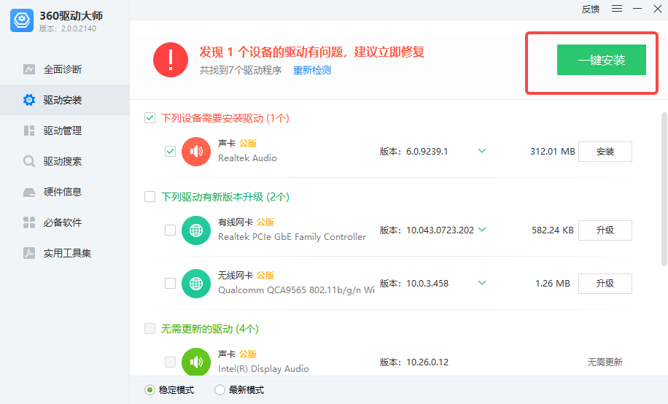Click the red 发现 1 个设备的驱动有问题 headline
This screenshot has height=404, width=668.
point(312,52)
